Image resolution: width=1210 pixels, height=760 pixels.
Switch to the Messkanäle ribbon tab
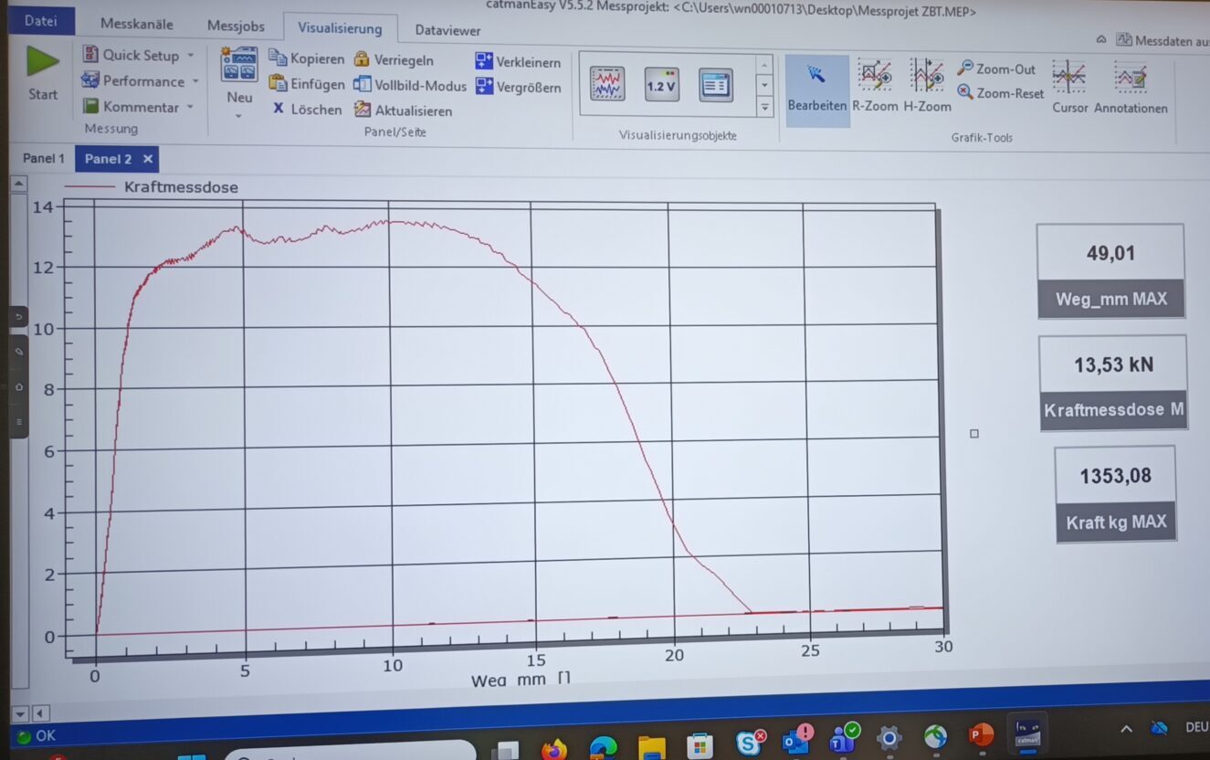click(x=136, y=25)
